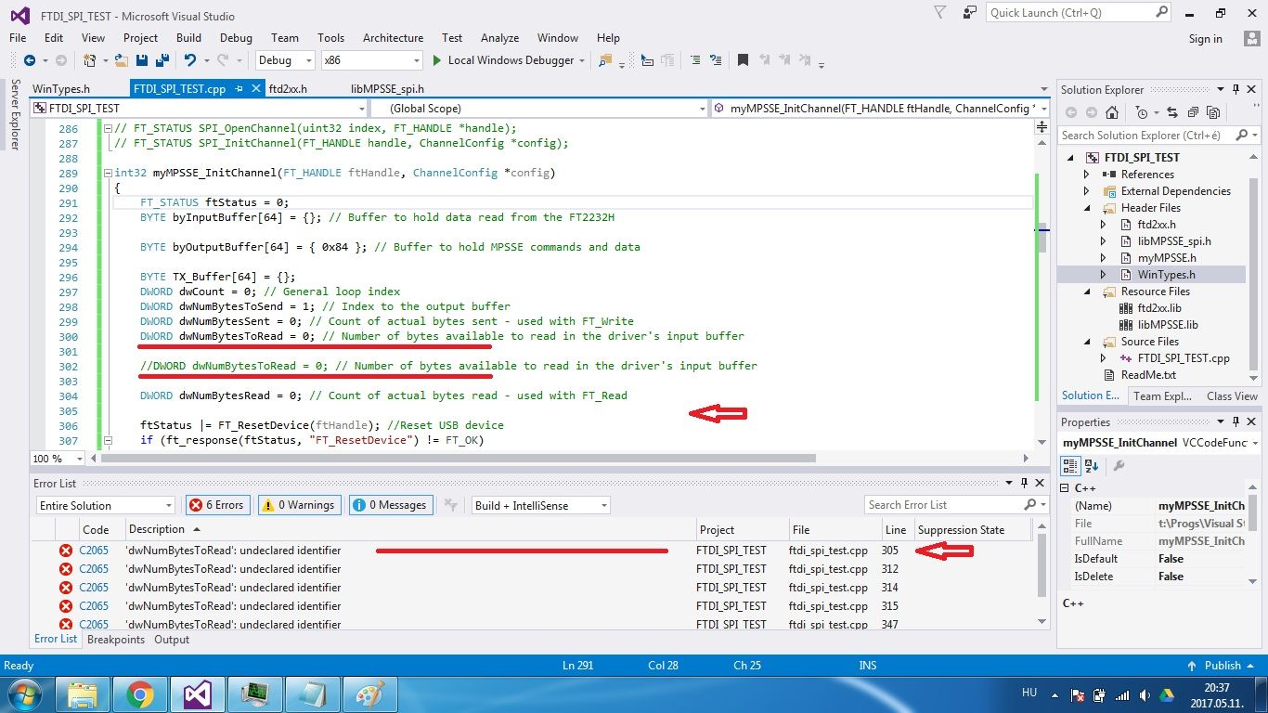
Task: Open the Analyze menu
Action: coord(499,38)
